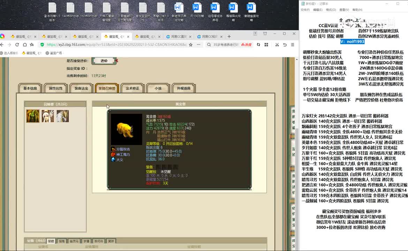Open desktop file 黑窟幻域1.0版本

point(161,12)
